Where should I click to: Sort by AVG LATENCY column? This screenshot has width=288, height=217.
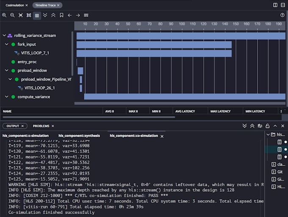click(x=185, y=111)
